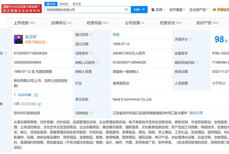Click the establishment date 1999-07-12

121,44
